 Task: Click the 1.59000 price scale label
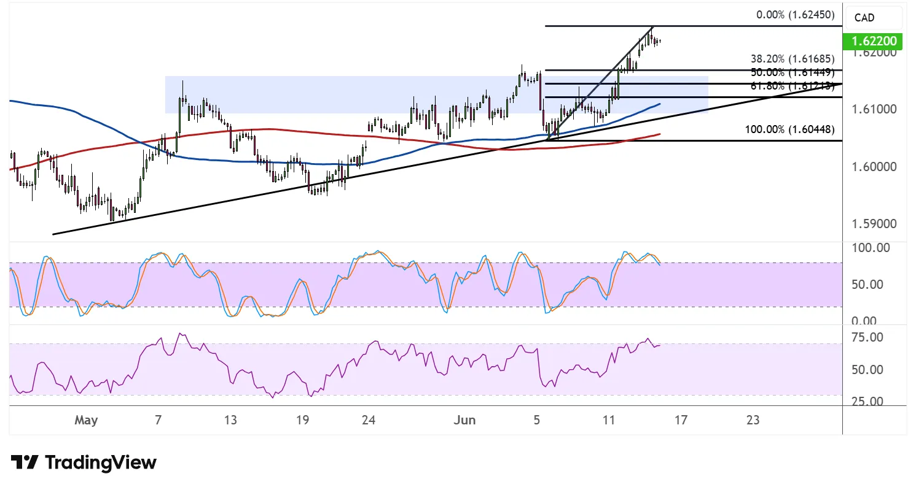pos(874,224)
